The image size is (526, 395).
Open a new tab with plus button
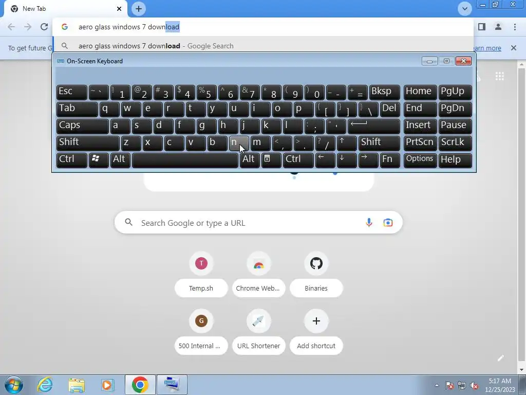tap(139, 9)
